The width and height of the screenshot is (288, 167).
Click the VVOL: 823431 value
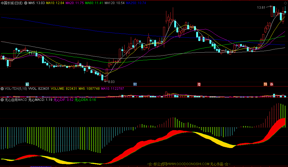pyautogui.click(x=39, y=89)
